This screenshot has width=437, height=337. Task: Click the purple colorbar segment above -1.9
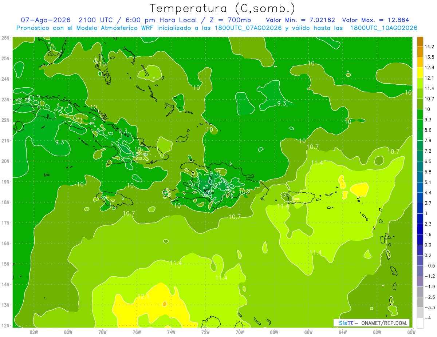(x=420, y=281)
